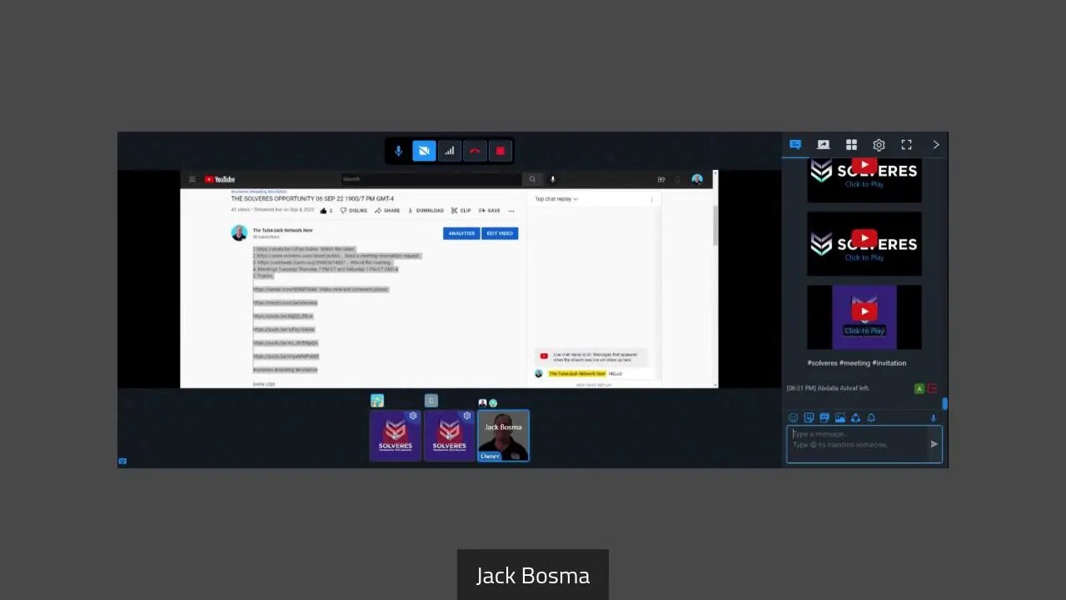Like the video thumbs up
1066x600 pixels.
pos(326,211)
